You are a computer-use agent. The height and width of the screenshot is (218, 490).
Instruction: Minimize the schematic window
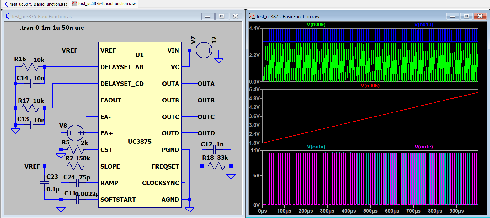pyautogui.click(x=208, y=16)
